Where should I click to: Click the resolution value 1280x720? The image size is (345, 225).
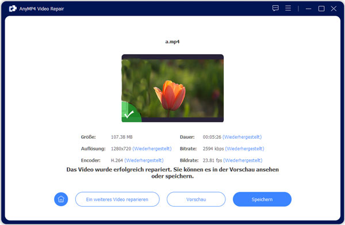coord(121,148)
